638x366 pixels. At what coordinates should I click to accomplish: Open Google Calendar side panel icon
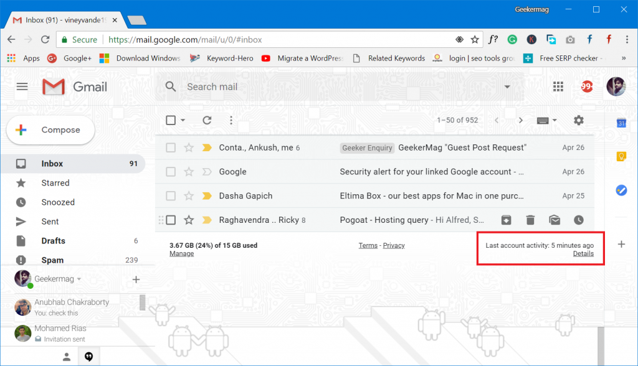pyautogui.click(x=621, y=123)
